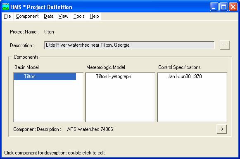Select Jan1-Jun30 1970 control specification
240x159 pixels.
185,76
